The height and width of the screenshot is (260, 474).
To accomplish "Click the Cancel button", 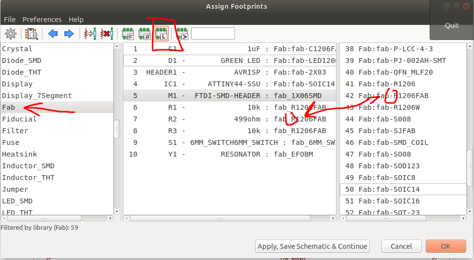I will (401, 246).
